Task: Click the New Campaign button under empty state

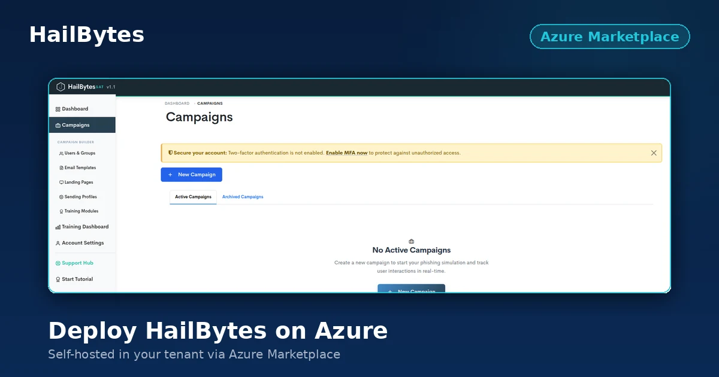Action: (x=411, y=288)
